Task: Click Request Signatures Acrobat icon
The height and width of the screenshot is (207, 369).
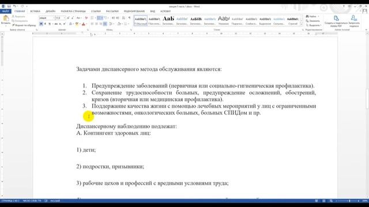Action: tap(353, 18)
